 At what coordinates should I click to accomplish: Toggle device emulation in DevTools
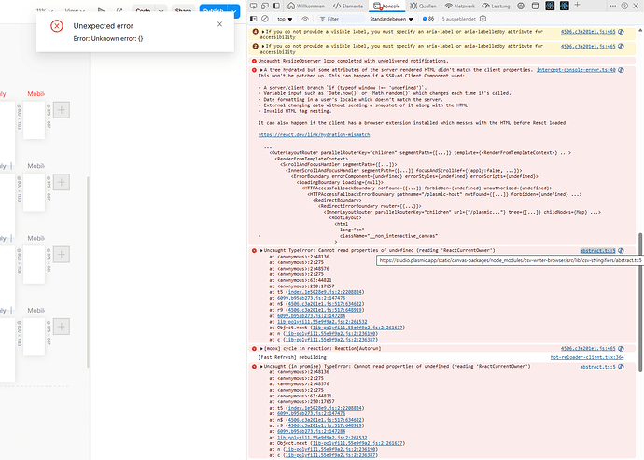tap(265, 6)
